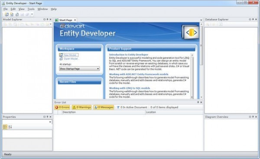The width and height of the screenshot is (260, 159).
Task: Click the Location column header
Action: coord(174,112)
